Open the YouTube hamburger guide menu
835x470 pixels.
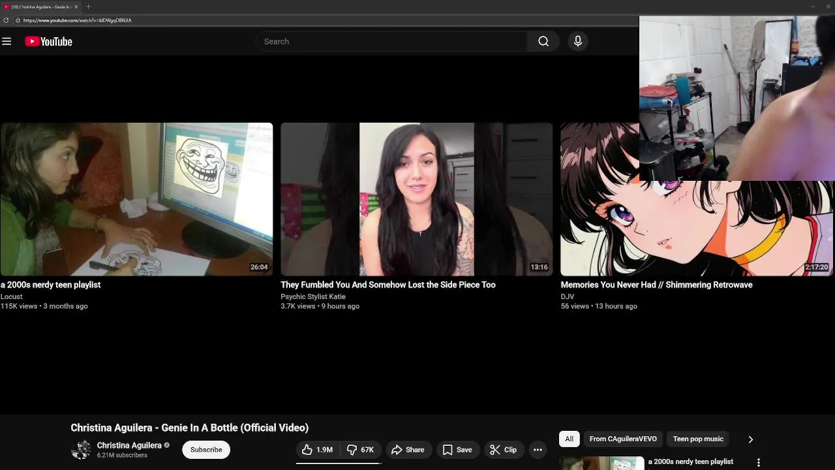click(x=7, y=41)
